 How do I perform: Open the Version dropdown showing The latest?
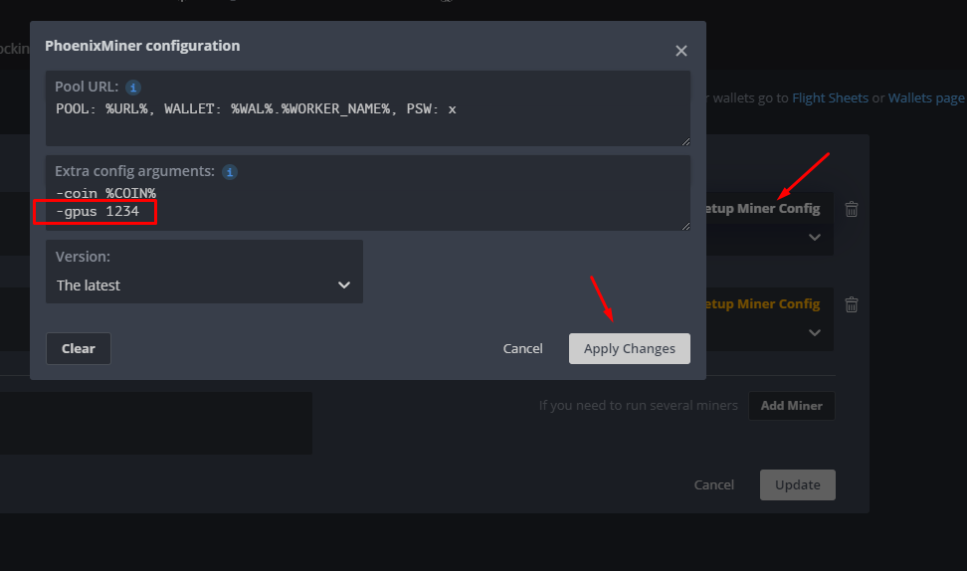click(204, 272)
